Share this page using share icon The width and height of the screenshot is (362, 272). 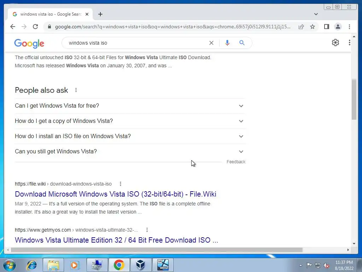(x=301, y=27)
